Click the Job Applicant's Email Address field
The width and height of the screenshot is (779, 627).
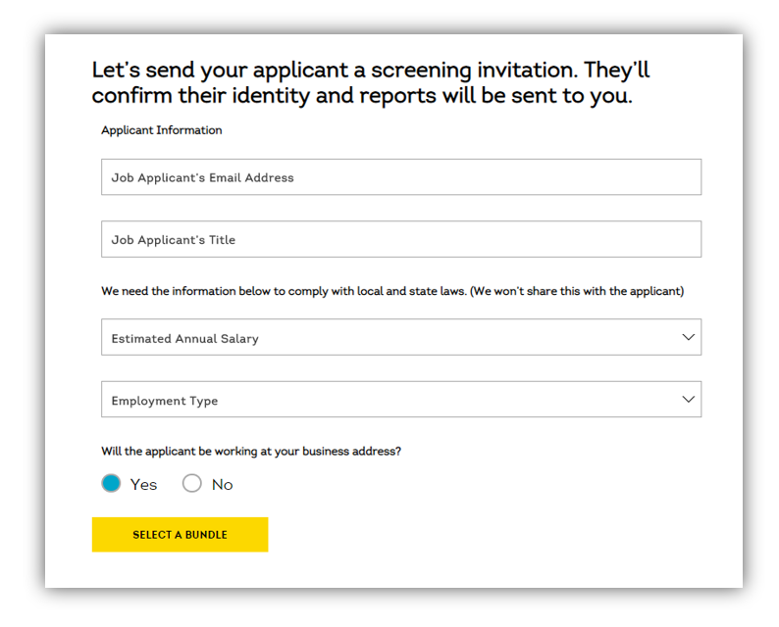click(401, 177)
